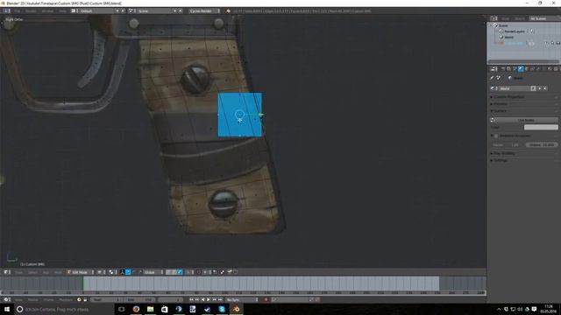Toggle visibility eye of the selected object
561x315 pixels.
coord(546,43)
